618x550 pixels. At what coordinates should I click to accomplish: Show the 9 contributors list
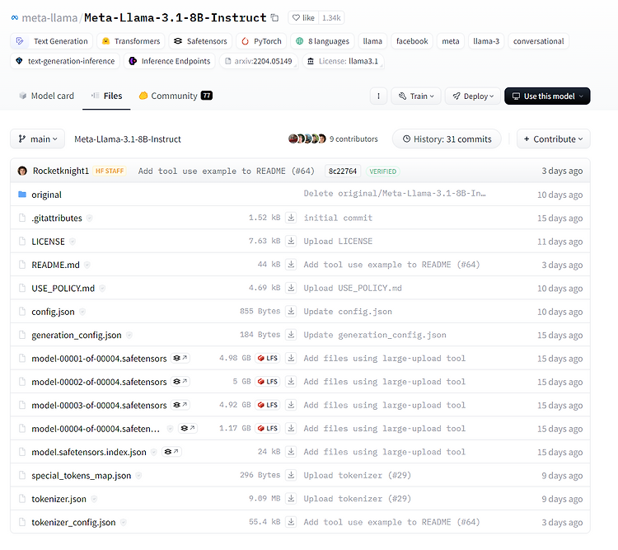click(x=334, y=139)
